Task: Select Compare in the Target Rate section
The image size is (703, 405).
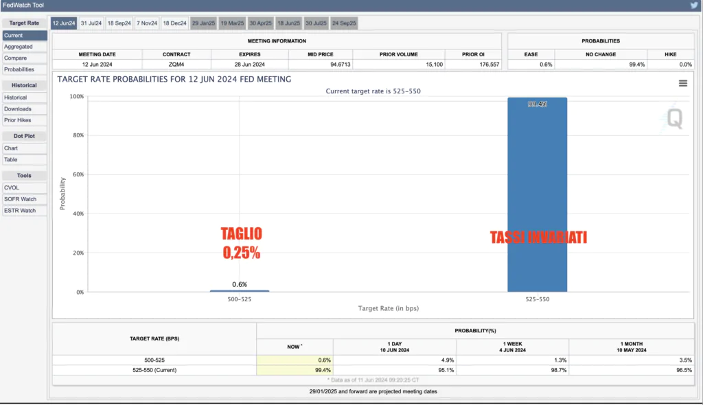Action: point(25,58)
